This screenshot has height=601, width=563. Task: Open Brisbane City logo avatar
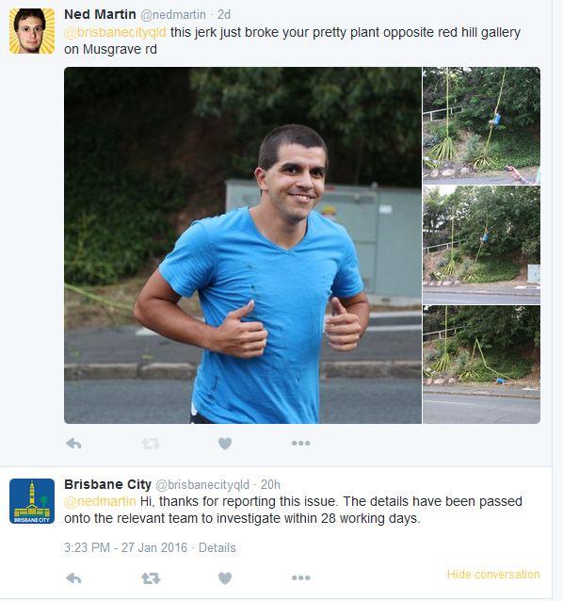click(32, 501)
